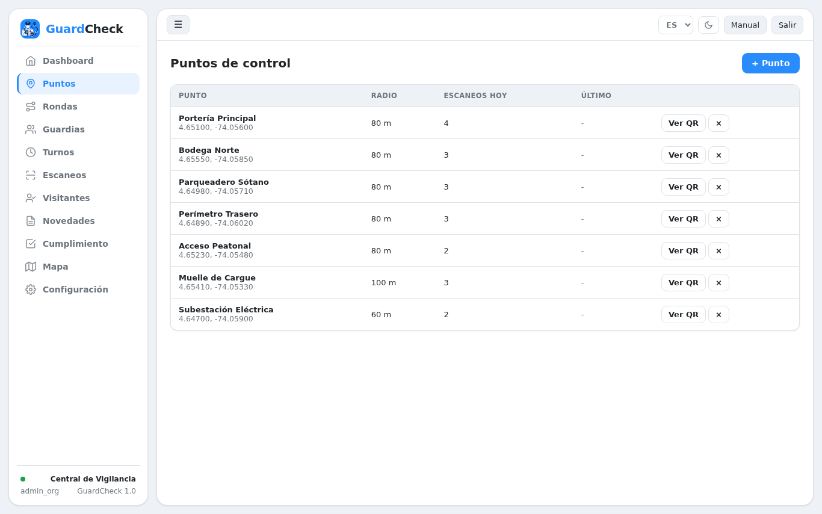The image size is (822, 514).
Task: Click the Puntos de control heading
Action: pyautogui.click(x=230, y=63)
